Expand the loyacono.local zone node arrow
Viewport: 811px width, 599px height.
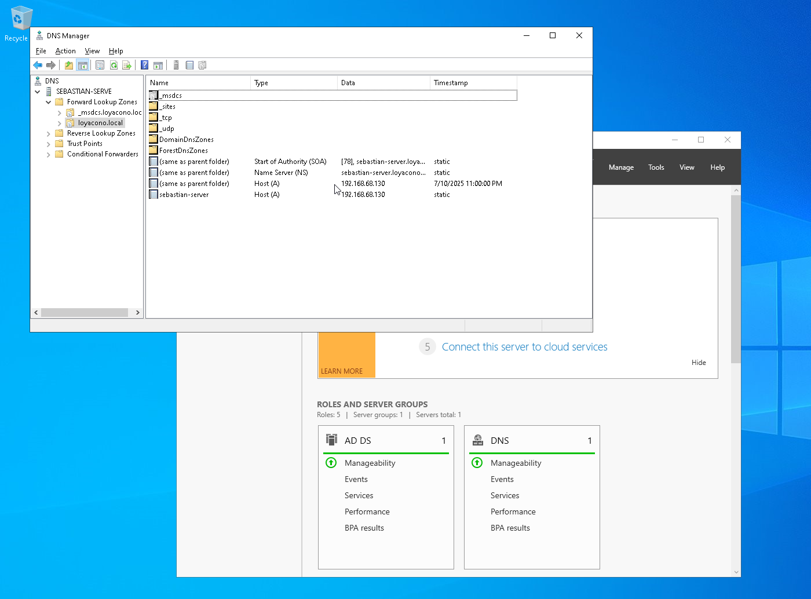59,123
